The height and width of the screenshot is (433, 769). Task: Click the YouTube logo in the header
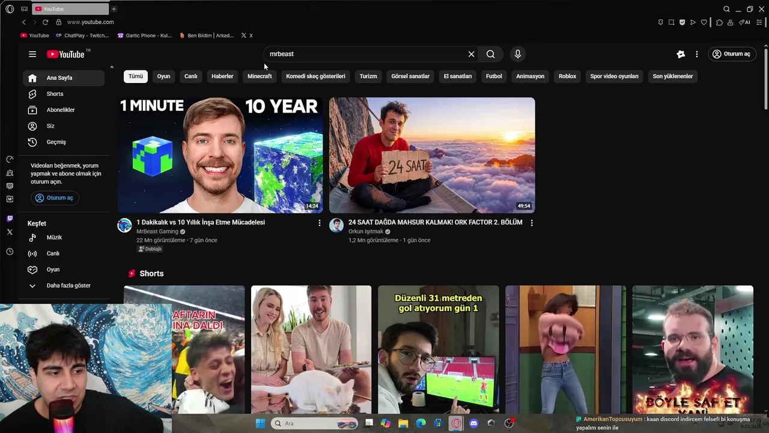coord(65,54)
